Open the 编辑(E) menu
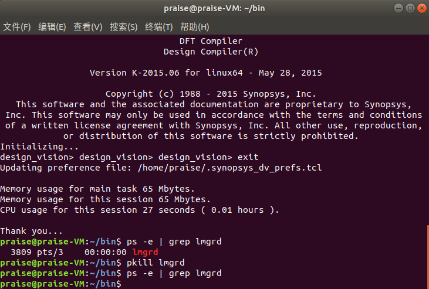The image size is (429, 289). (x=52, y=27)
